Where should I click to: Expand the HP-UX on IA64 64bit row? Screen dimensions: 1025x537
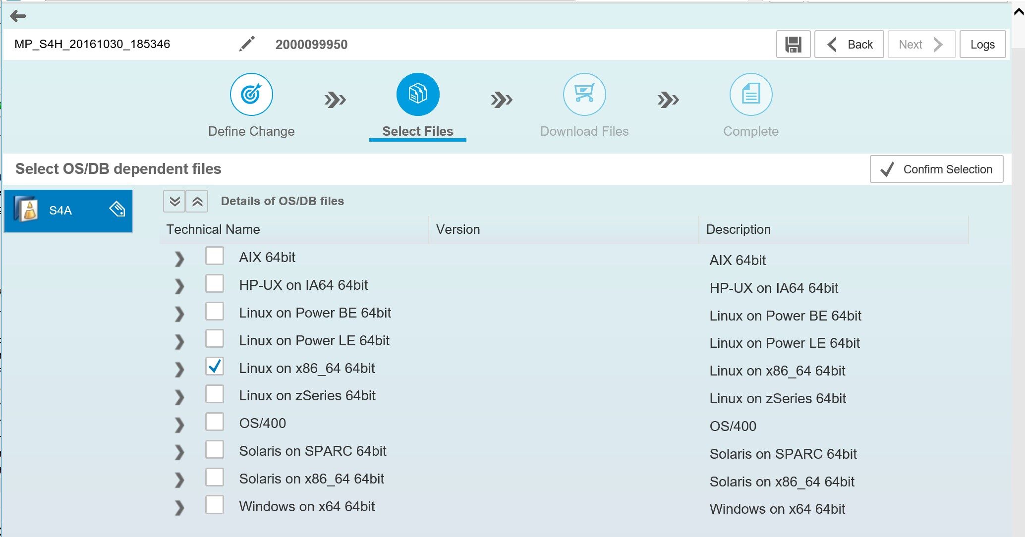(x=179, y=286)
